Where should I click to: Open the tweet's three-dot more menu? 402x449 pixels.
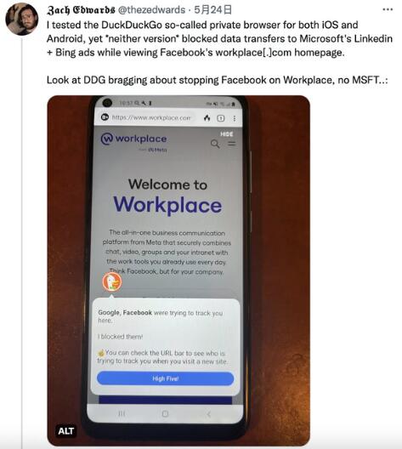click(388, 9)
